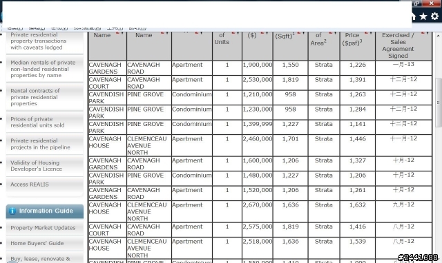
Task: Click the scrollbar up arrow beside the table
Action: (x=438, y=36)
